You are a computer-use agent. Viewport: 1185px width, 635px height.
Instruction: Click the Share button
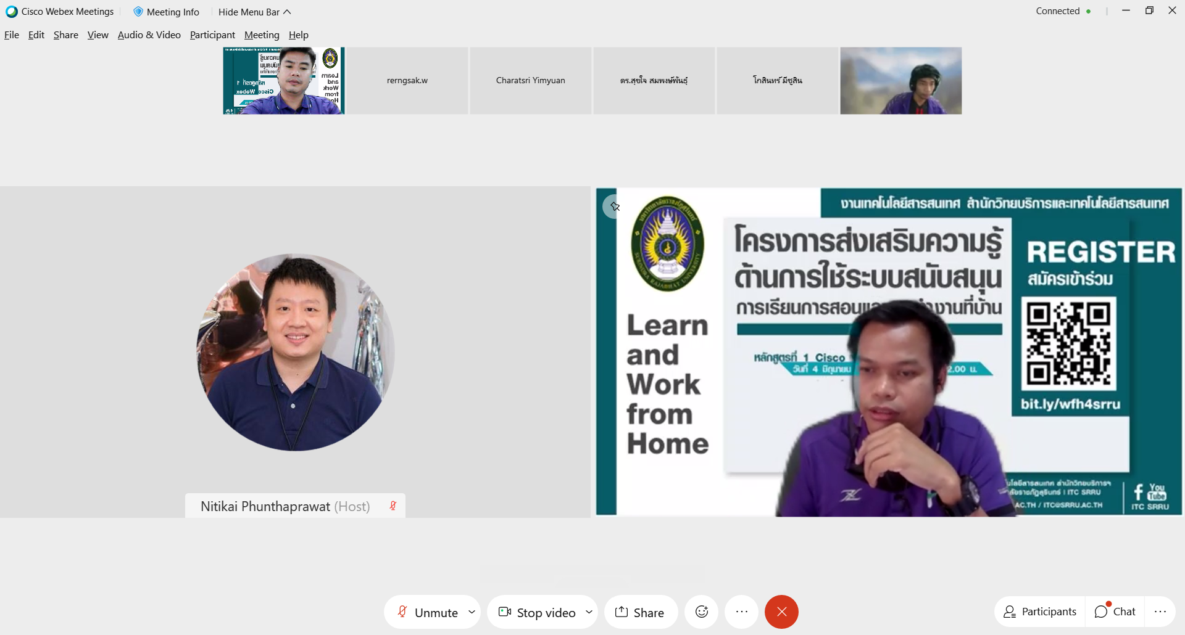640,612
